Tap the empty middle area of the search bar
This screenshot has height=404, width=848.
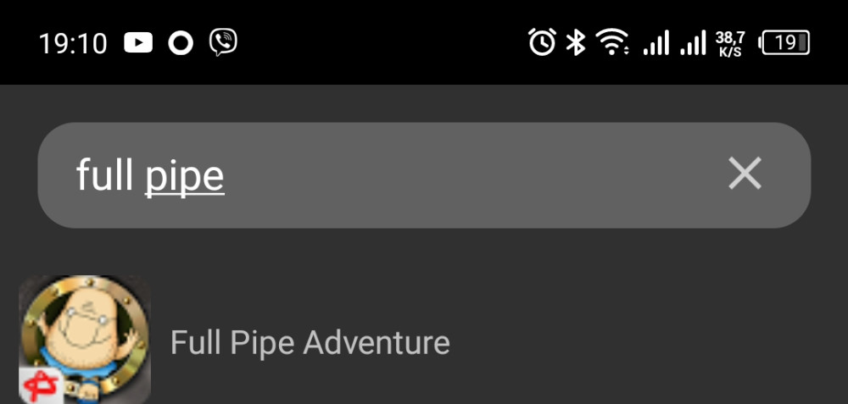pos(466,175)
